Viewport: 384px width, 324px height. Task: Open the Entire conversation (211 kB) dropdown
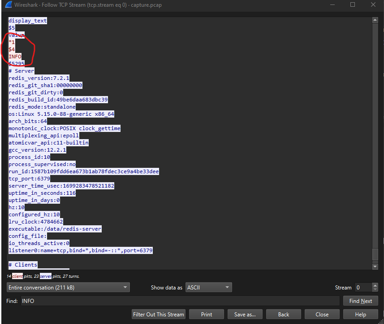pos(68,288)
